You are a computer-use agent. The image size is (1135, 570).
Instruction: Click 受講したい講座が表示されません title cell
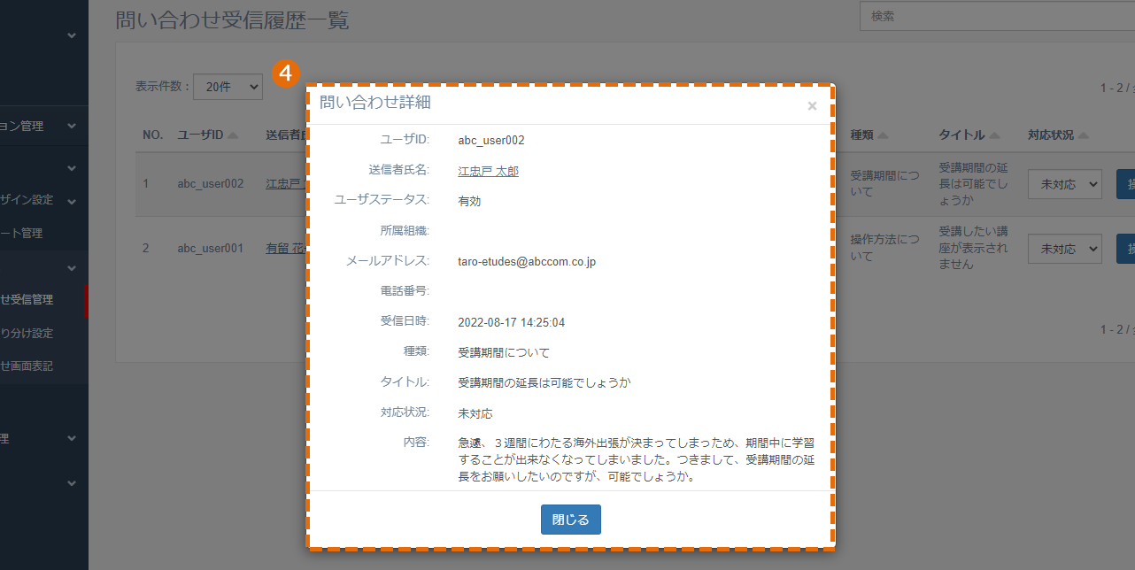tap(973, 248)
